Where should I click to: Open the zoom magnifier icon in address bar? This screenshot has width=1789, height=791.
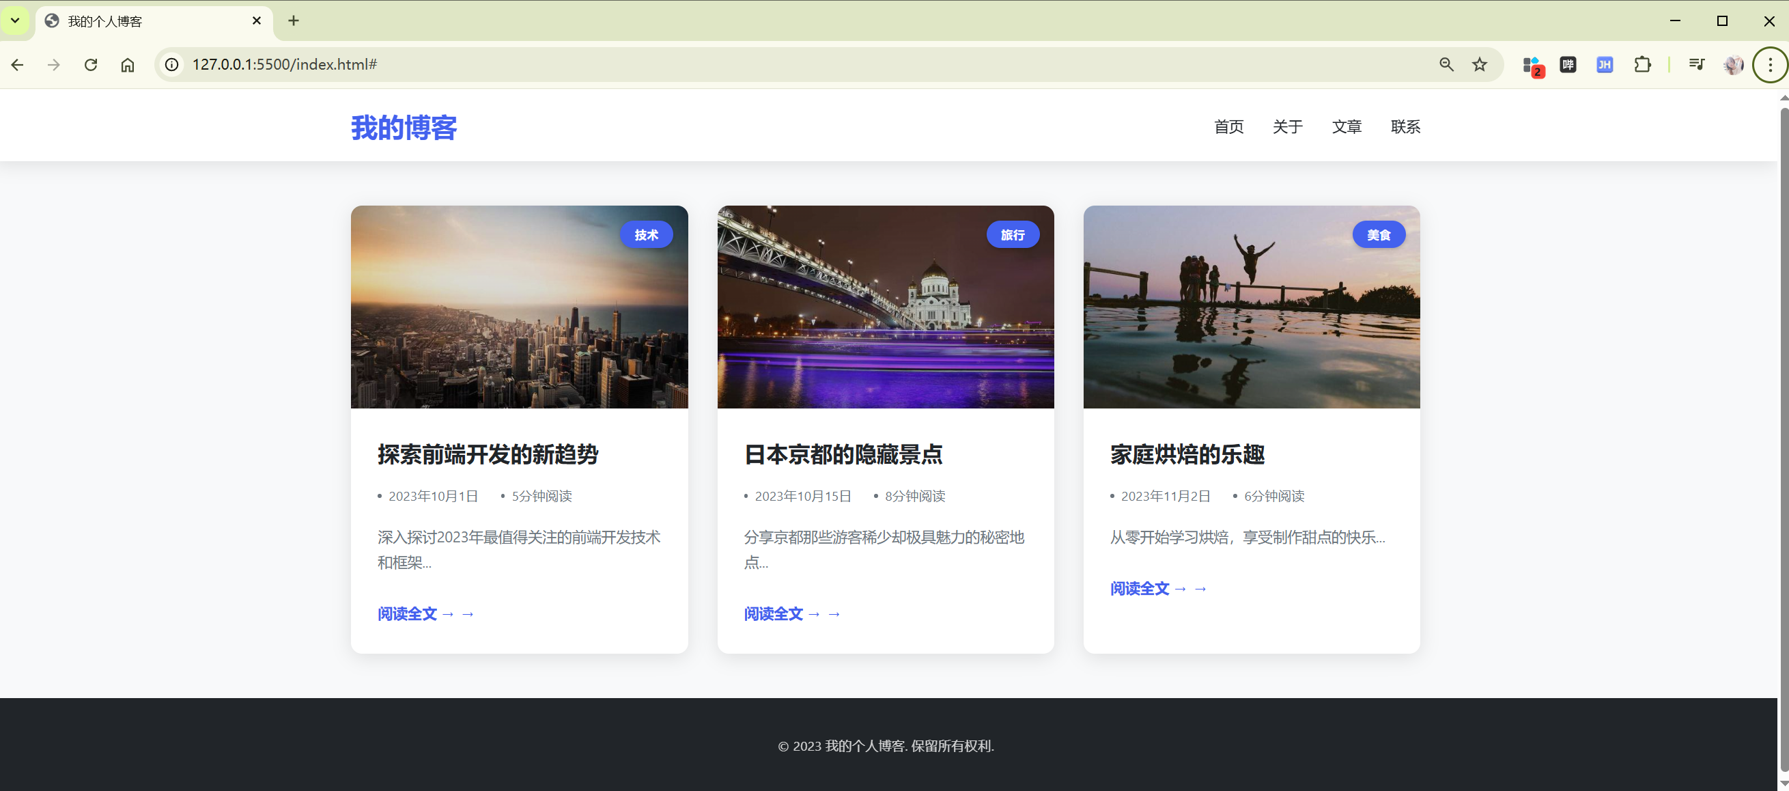[1447, 65]
